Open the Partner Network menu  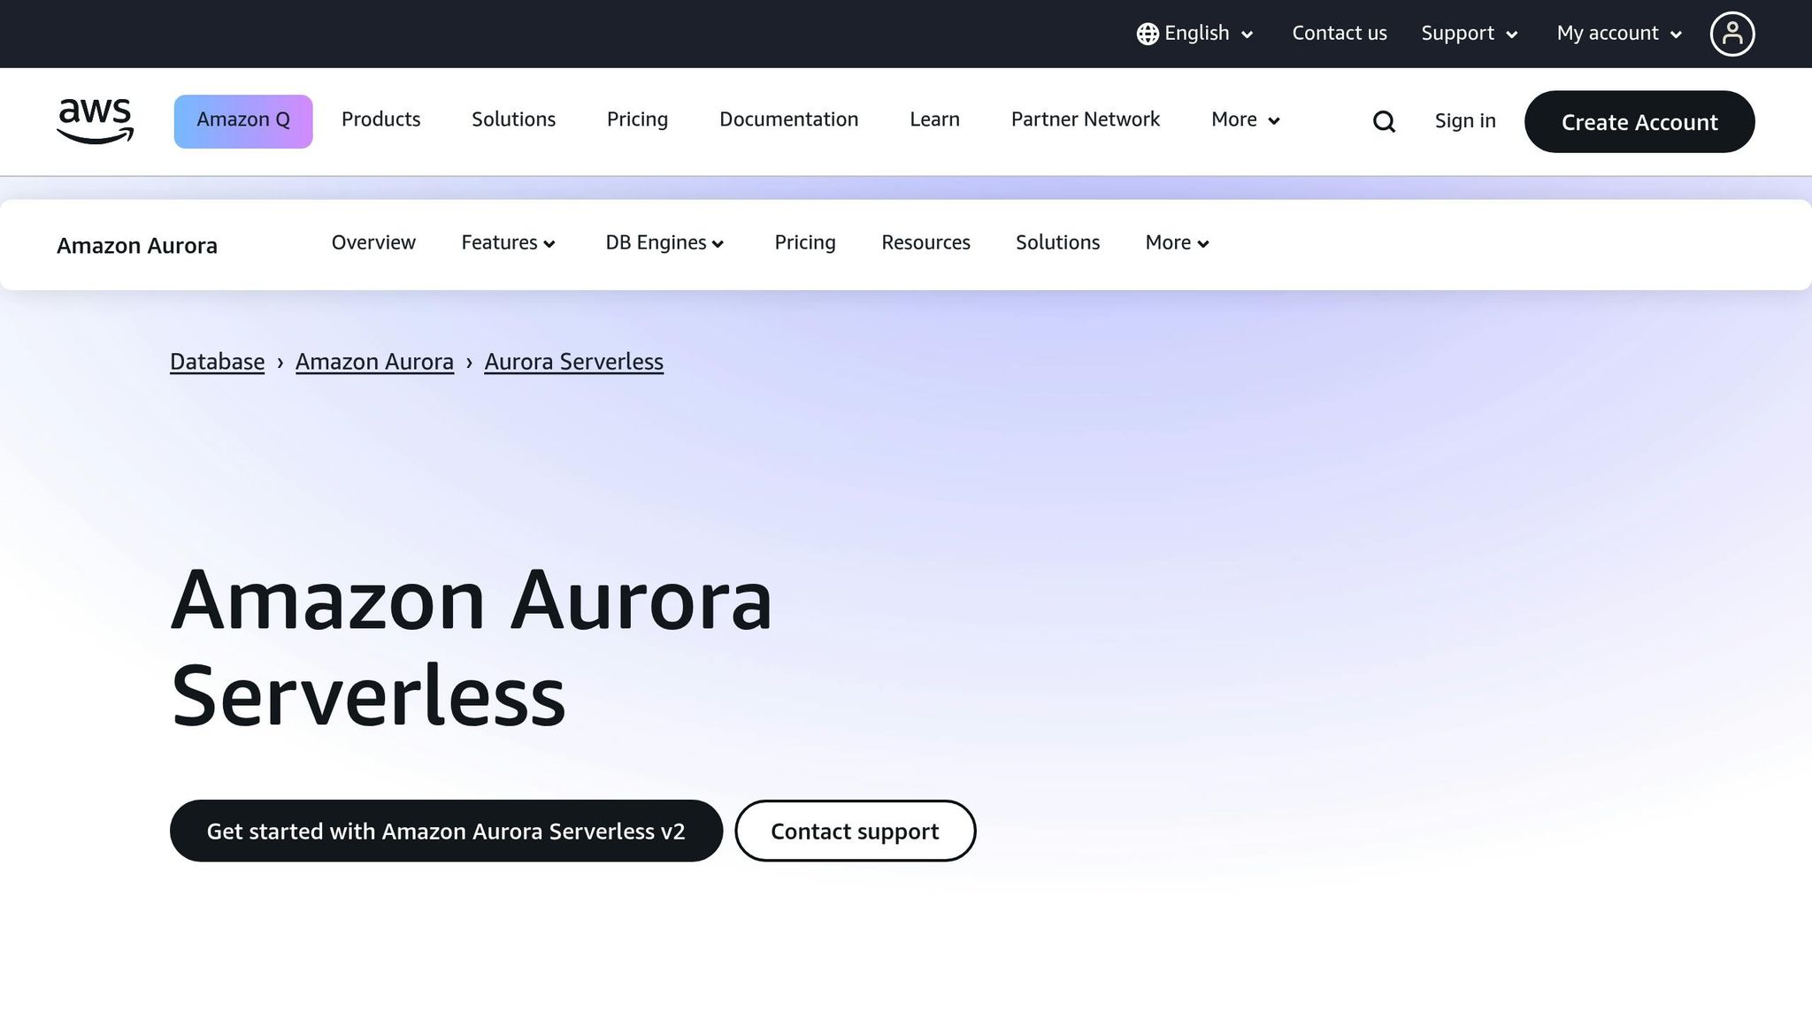(1085, 119)
